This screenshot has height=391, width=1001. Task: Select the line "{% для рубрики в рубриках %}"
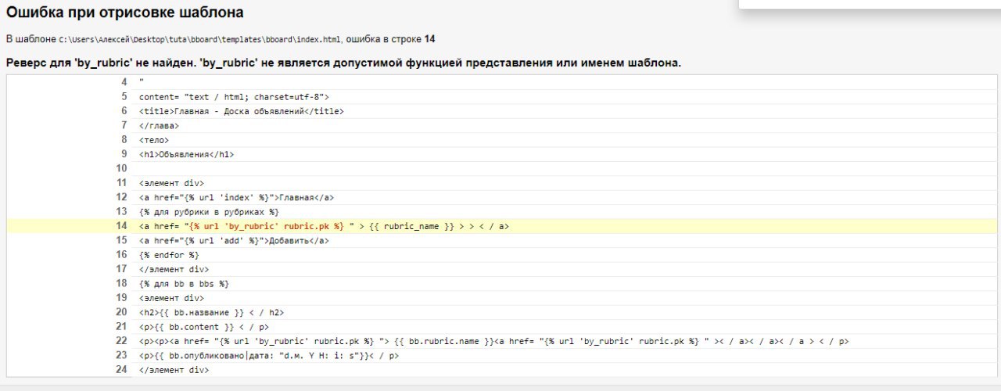(209, 211)
